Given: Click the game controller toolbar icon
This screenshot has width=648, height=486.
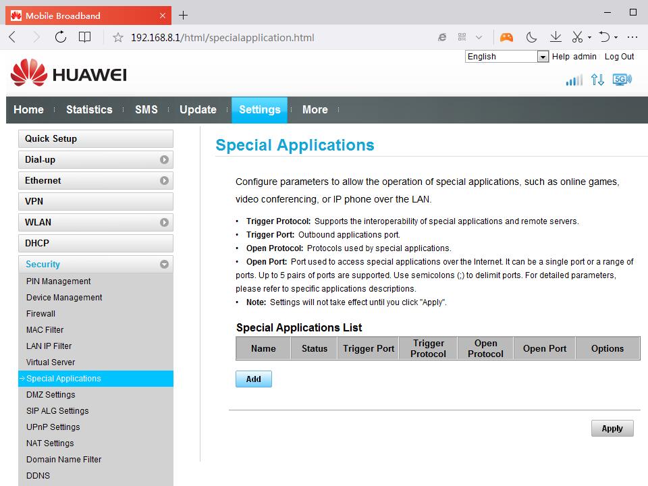Looking at the screenshot, I should (x=506, y=37).
